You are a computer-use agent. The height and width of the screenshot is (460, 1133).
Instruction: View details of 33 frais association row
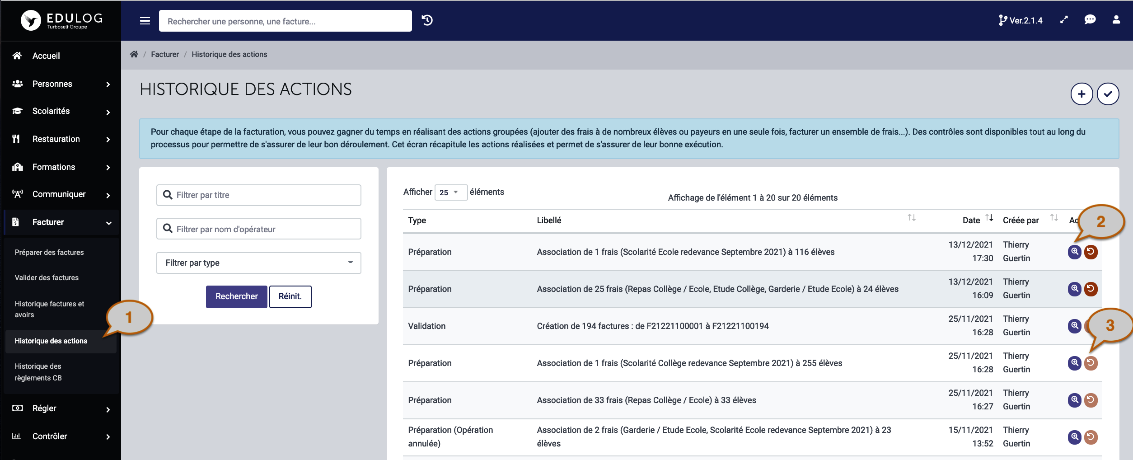1075,400
